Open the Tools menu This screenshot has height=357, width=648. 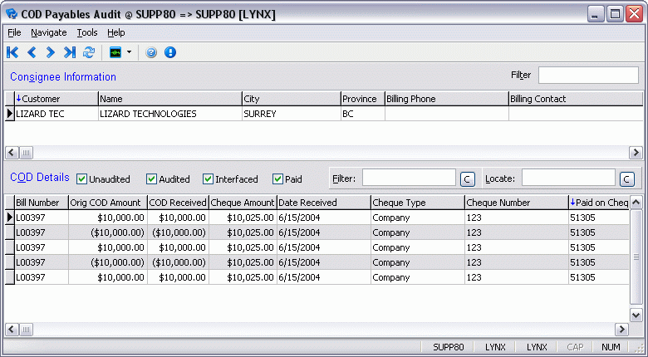(87, 32)
